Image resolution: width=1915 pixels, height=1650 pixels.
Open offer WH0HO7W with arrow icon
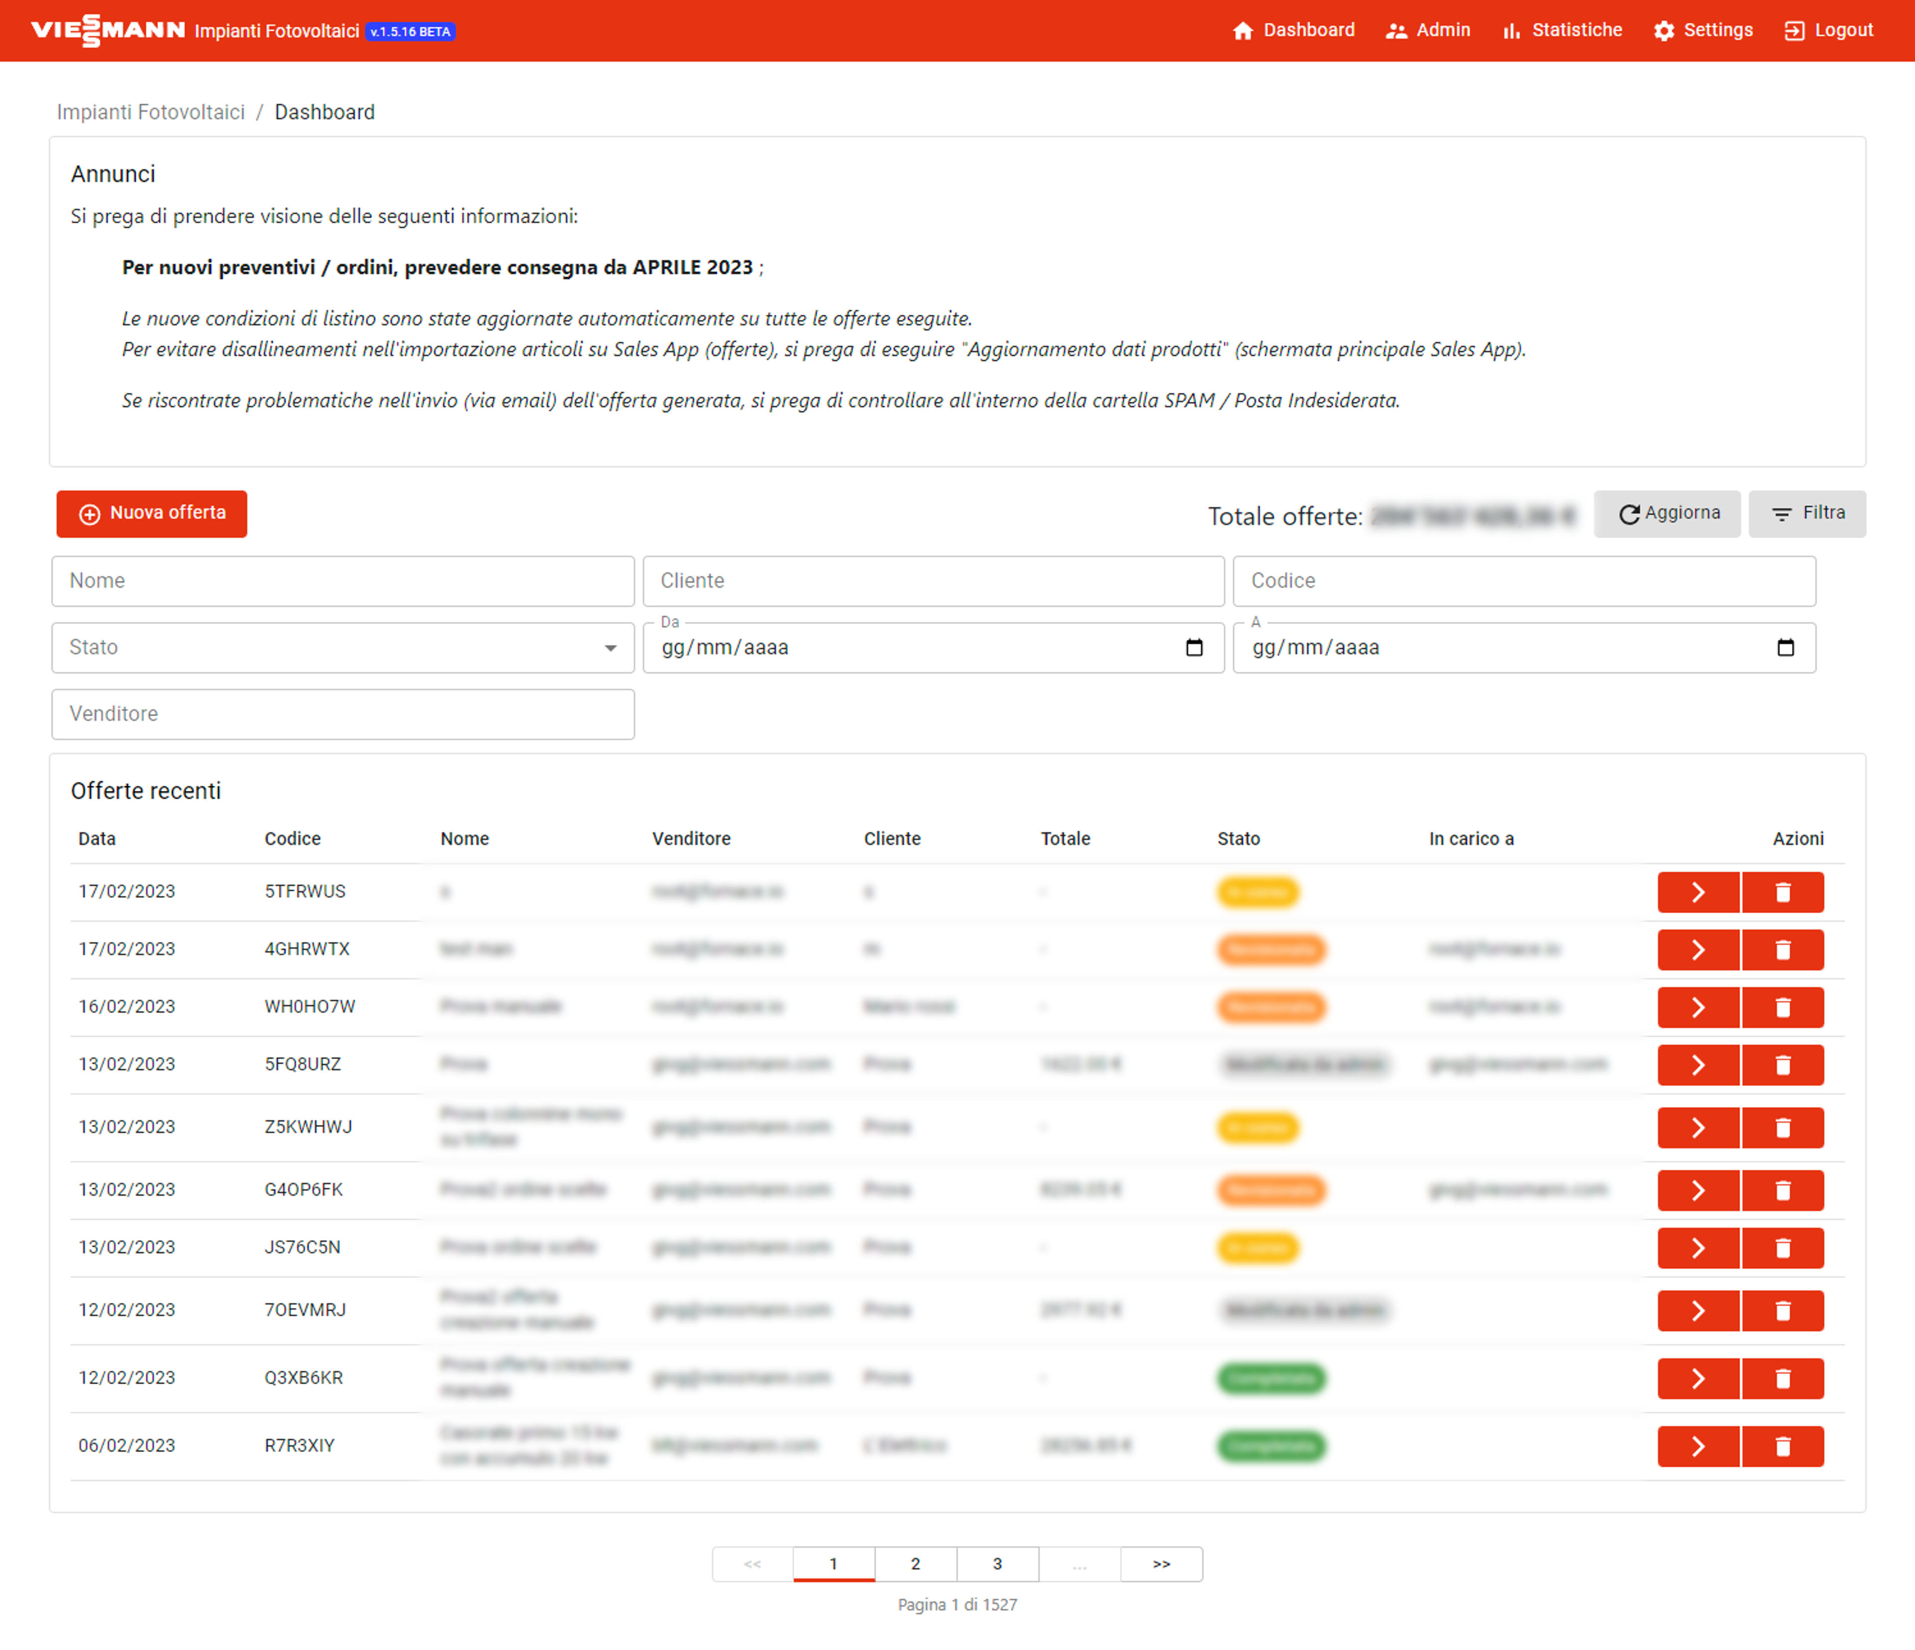(1698, 1007)
